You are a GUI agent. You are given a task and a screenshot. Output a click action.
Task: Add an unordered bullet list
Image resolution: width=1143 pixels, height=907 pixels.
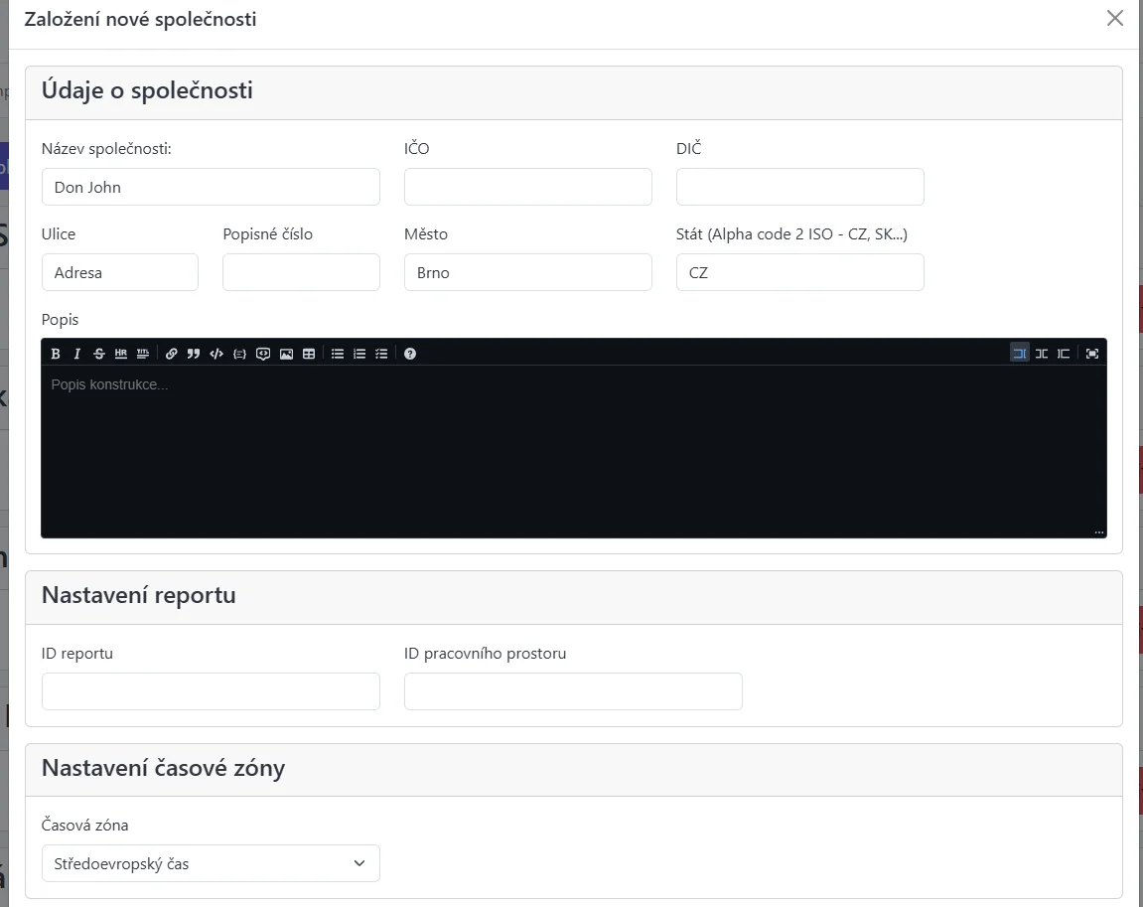[x=338, y=354]
